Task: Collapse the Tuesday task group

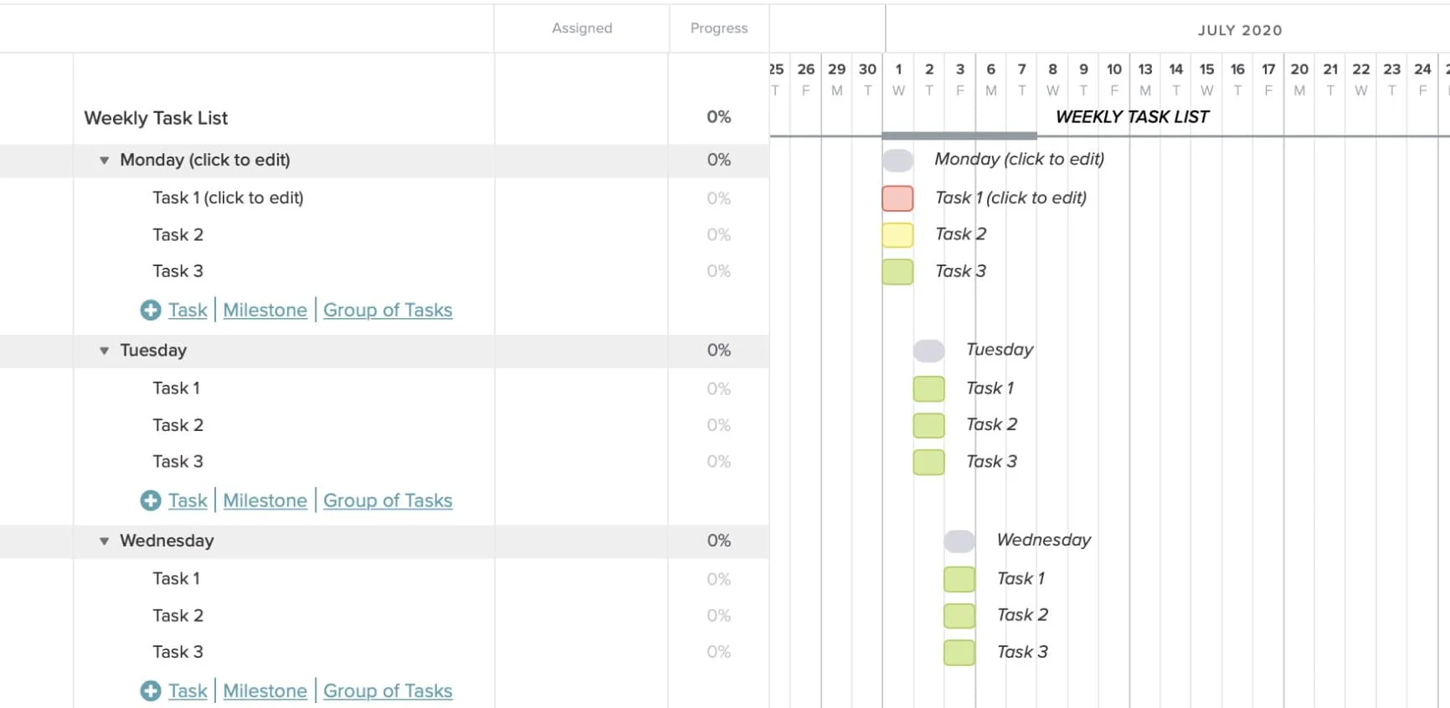Action: point(103,351)
